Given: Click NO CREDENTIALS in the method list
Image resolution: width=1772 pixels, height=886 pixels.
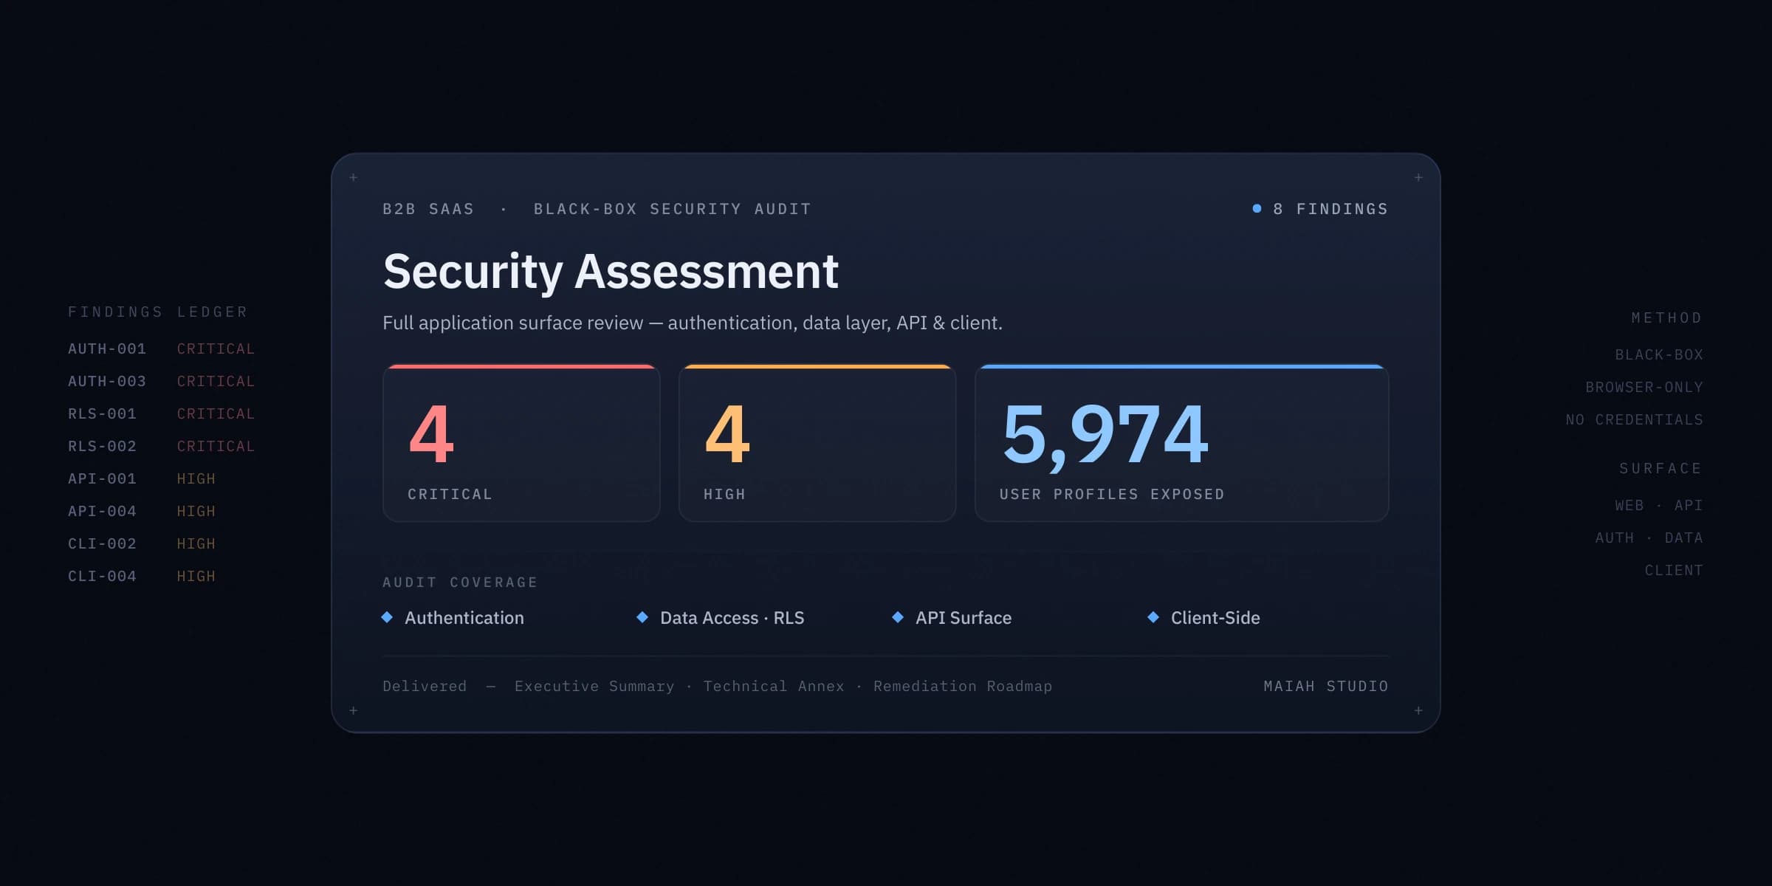Looking at the screenshot, I should (x=1635, y=419).
